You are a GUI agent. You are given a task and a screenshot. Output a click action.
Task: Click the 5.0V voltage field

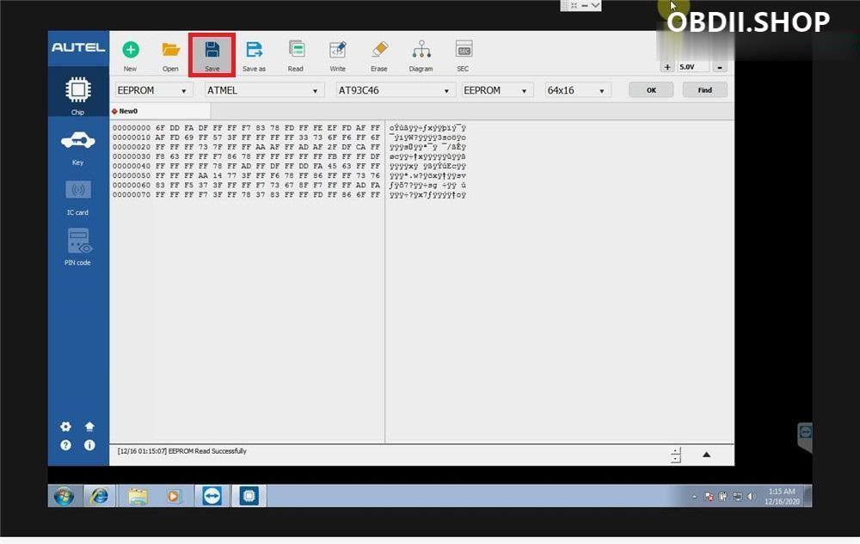pos(692,67)
